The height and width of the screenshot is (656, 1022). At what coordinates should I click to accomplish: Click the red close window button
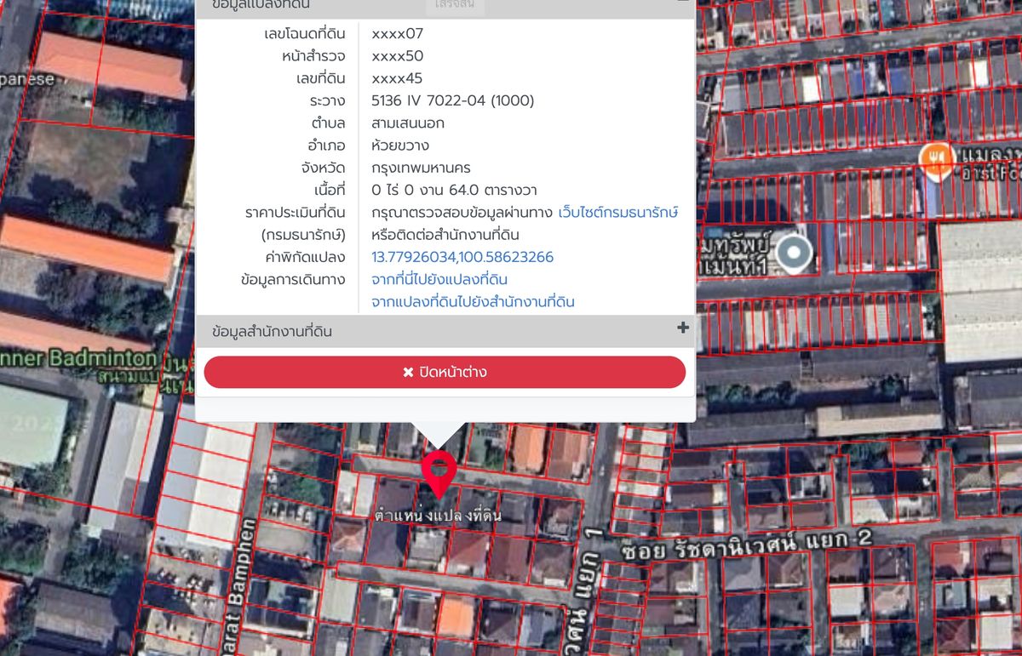(445, 372)
